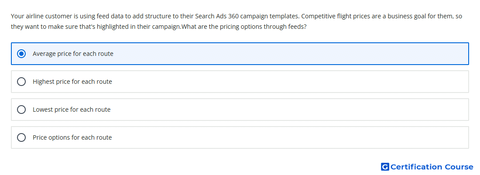Click the "Lowest price for each route" label
This screenshot has width=480, height=175.
(x=72, y=110)
